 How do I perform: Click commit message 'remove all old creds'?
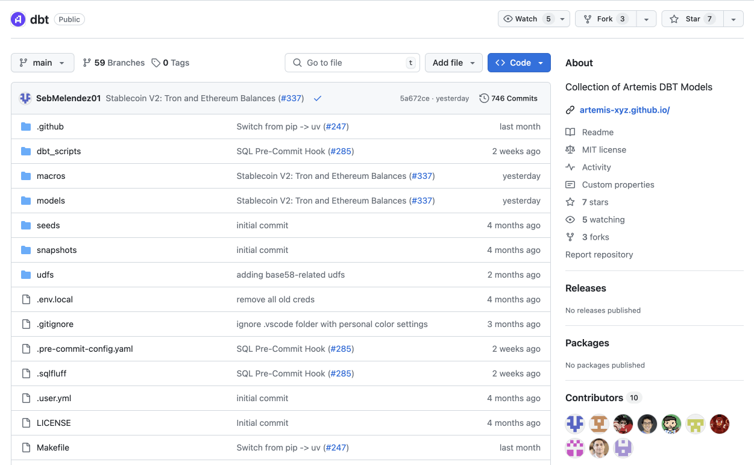point(275,299)
